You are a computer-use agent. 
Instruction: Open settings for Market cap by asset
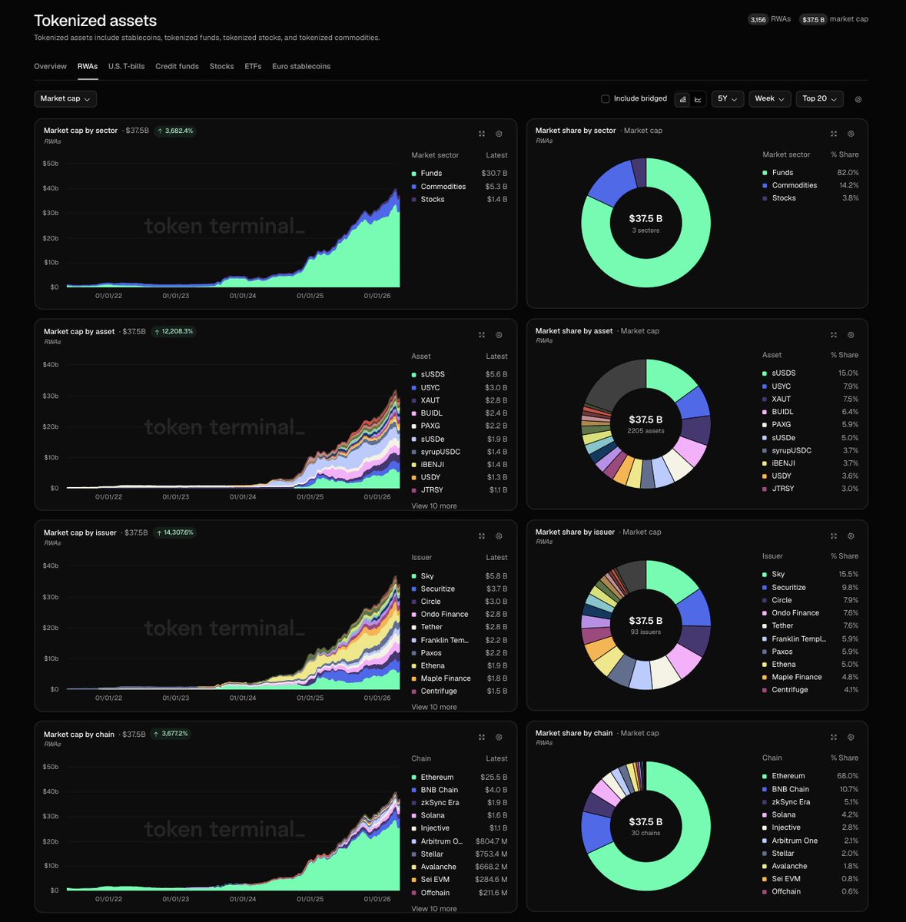tap(499, 335)
